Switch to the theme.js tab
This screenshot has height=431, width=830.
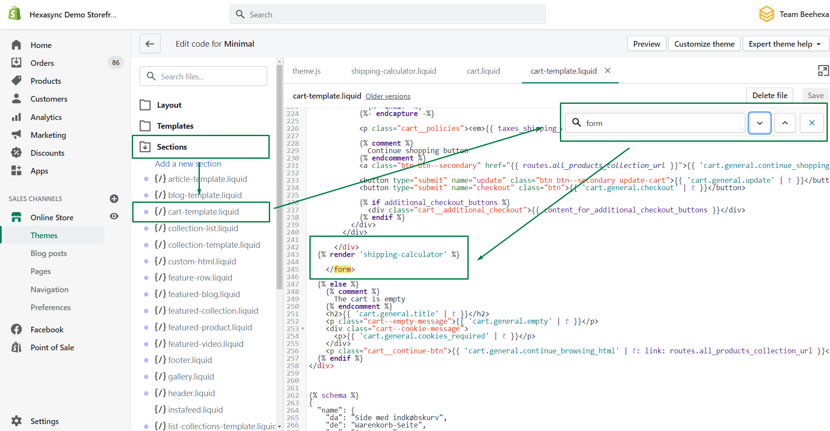(x=306, y=71)
